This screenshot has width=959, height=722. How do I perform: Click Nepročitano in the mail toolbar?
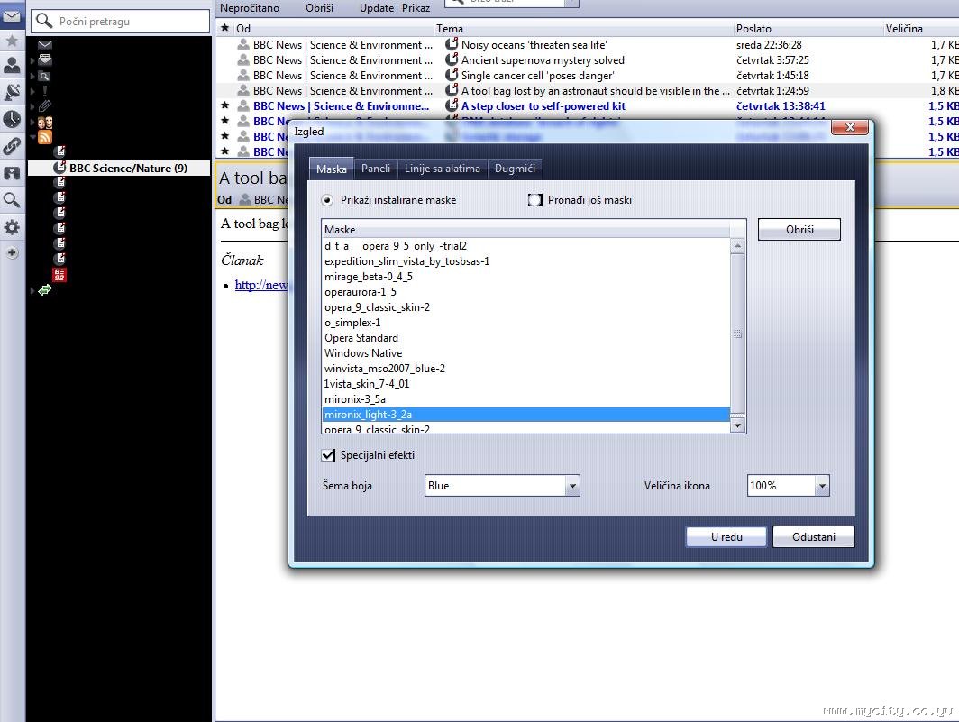click(250, 8)
